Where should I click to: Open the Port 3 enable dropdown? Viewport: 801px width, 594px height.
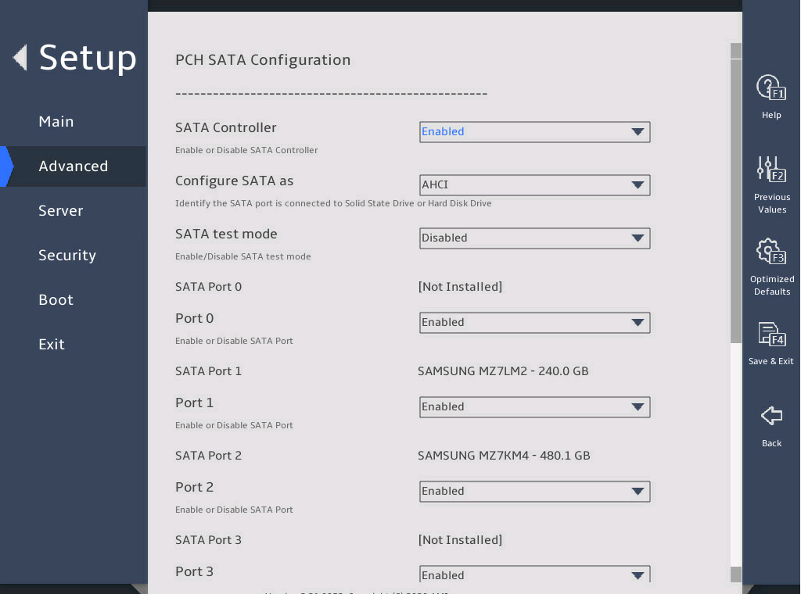click(x=534, y=574)
